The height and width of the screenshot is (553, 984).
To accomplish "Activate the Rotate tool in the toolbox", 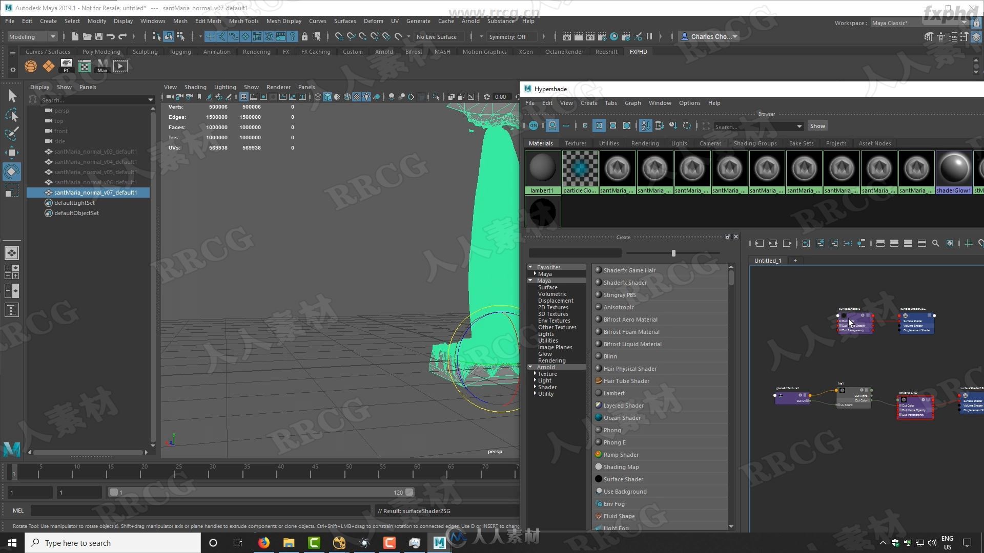I will (x=12, y=171).
